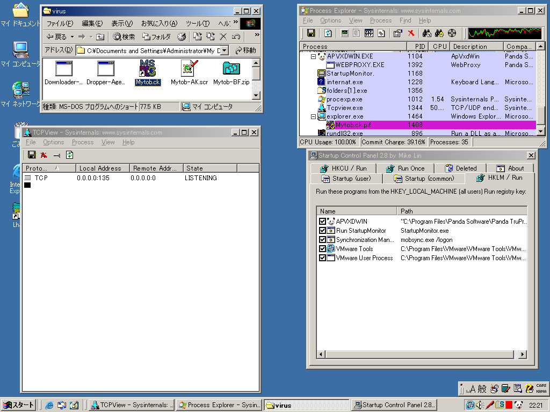Viewport: 550px width, 412px height.
Task: Toggle VMware Tools startup checkbox
Action: coord(322,249)
